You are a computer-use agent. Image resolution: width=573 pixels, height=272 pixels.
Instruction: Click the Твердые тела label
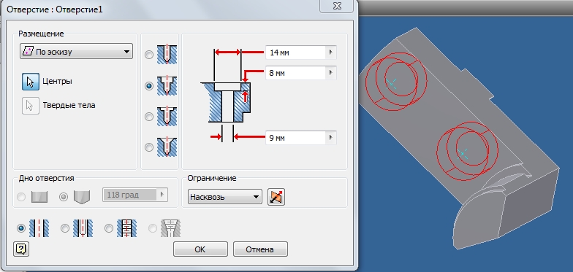(69, 105)
